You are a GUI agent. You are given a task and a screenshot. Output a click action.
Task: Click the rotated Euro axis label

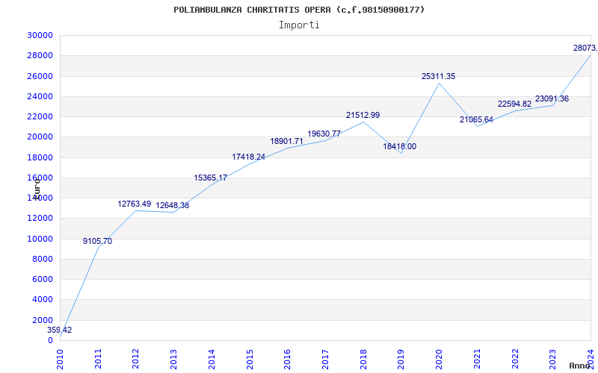tap(37, 189)
